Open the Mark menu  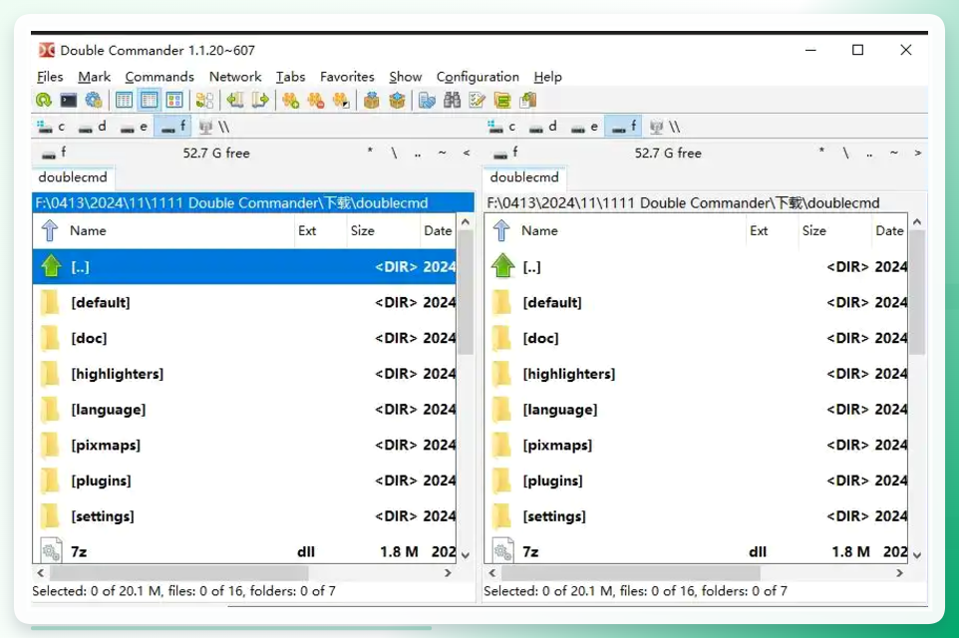[94, 77]
